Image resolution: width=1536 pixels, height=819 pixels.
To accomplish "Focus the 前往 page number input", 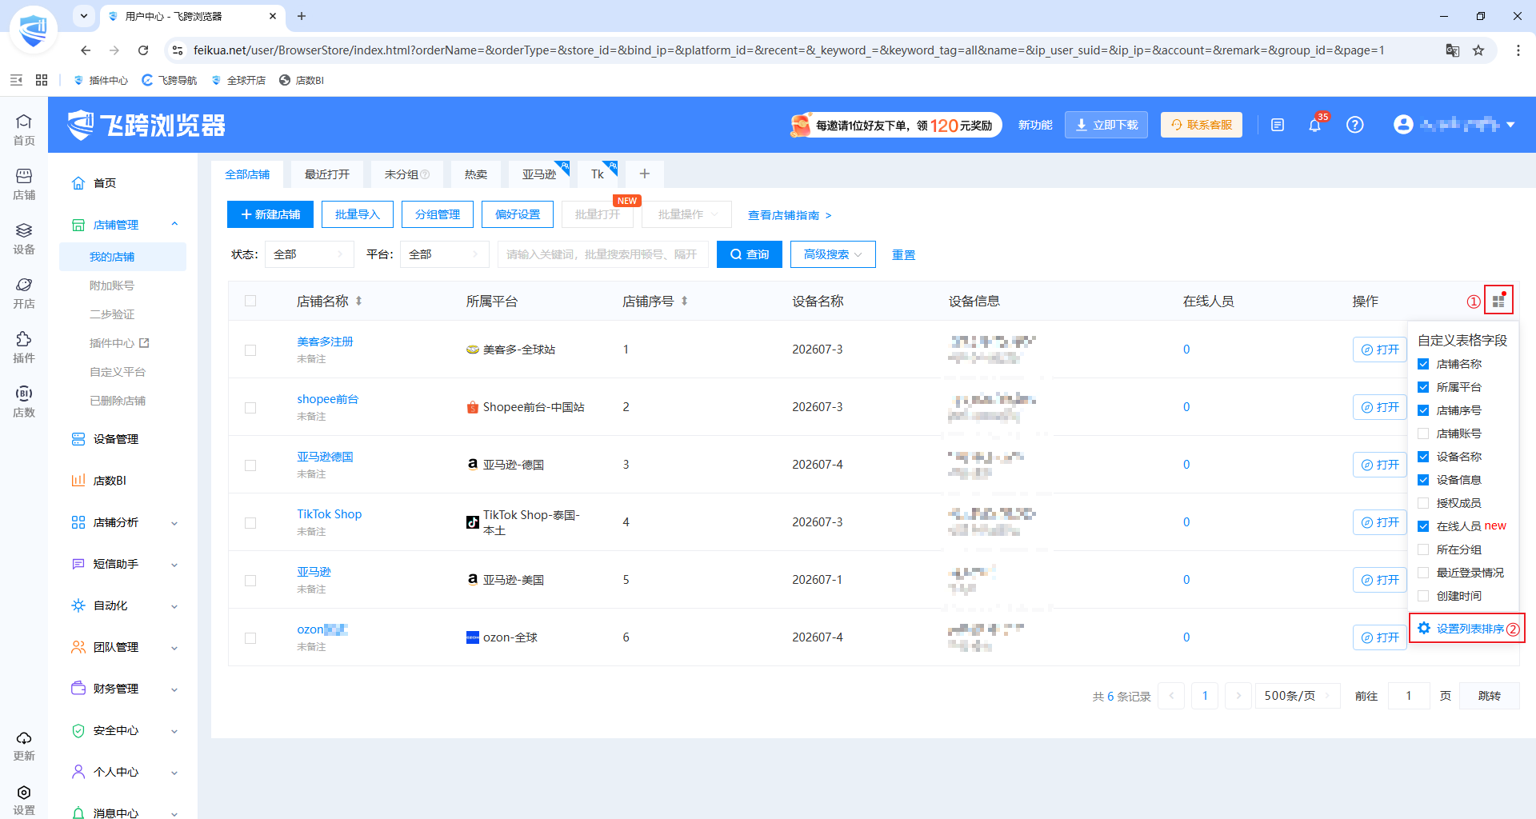I will 1409,696.
